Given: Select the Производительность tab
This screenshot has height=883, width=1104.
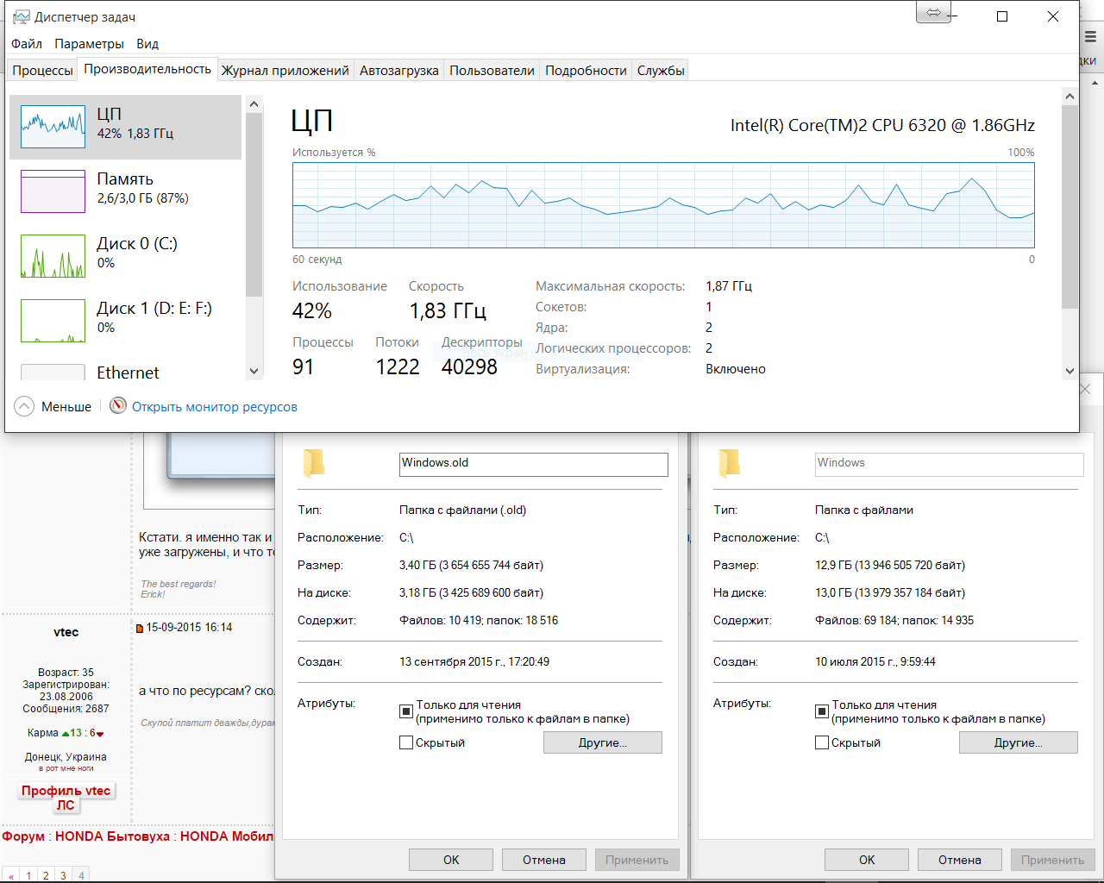Looking at the screenshot, I should click(x=147, y=69).
